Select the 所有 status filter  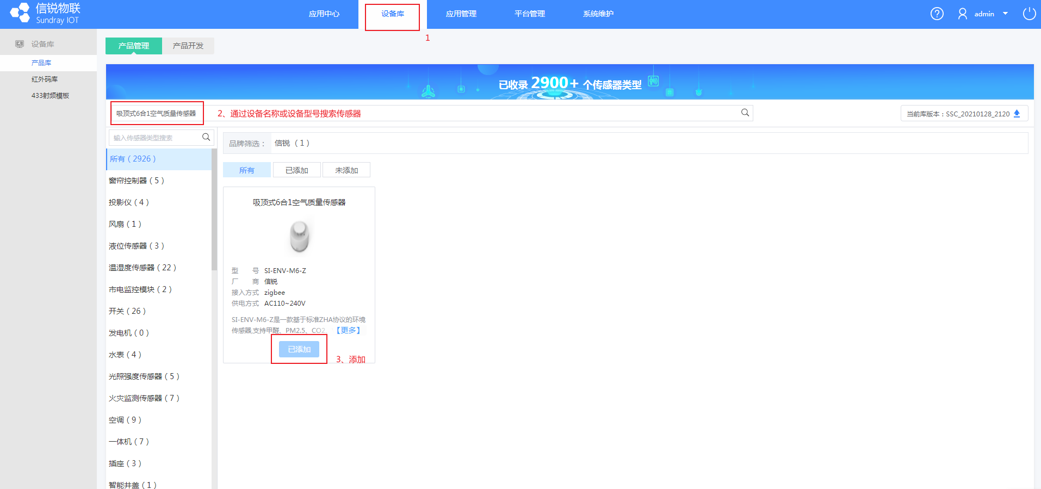tap(246, 170)
